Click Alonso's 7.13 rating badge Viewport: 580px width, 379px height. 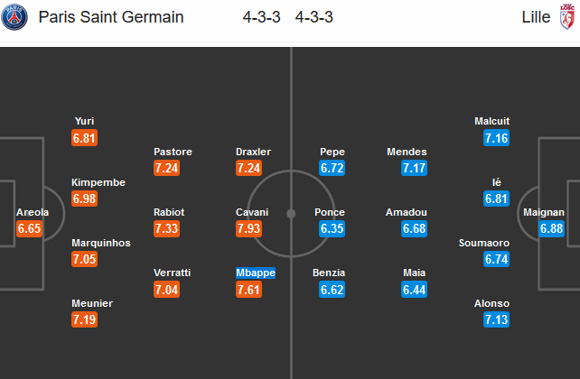coord(498,320)
